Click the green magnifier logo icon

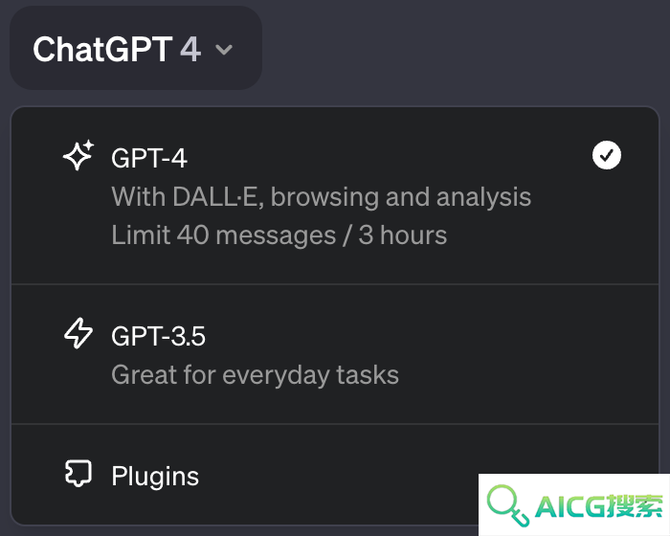(508, 505)
